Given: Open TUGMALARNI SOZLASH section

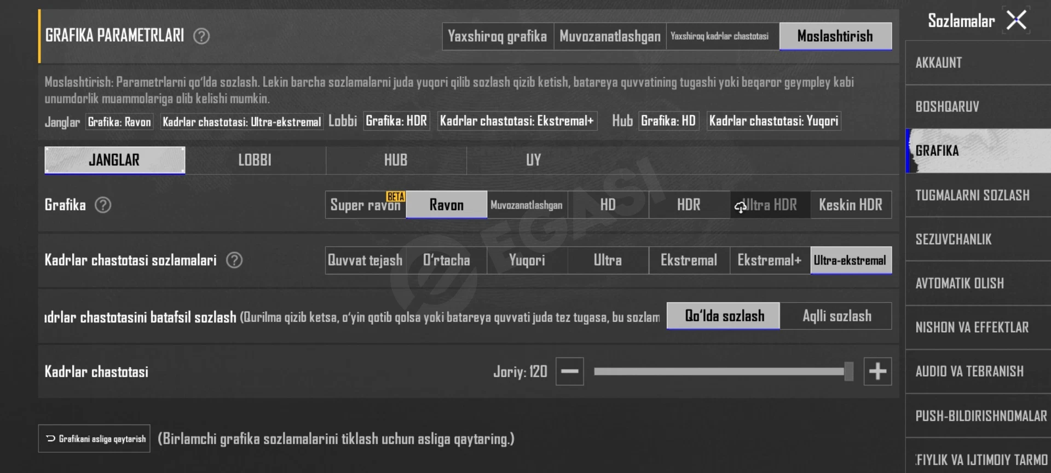Looking at the screenshot, I should pyautogui.click(x=978, y=195).
